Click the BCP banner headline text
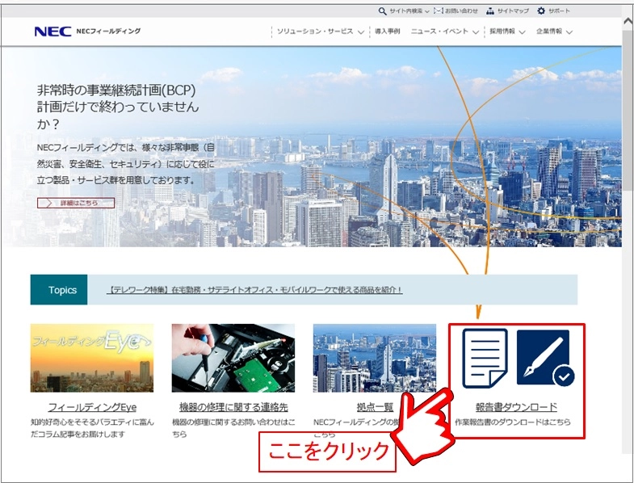This screenshot has height=483, width=634. pos(118,107)
